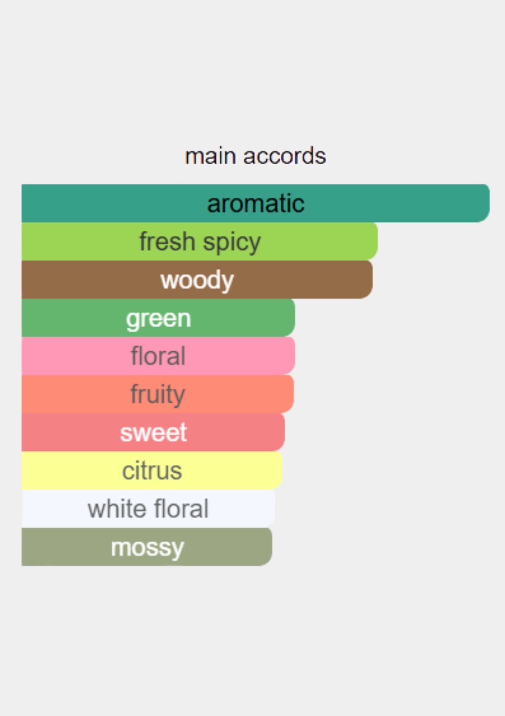Click the word 'sweet'

153,433
